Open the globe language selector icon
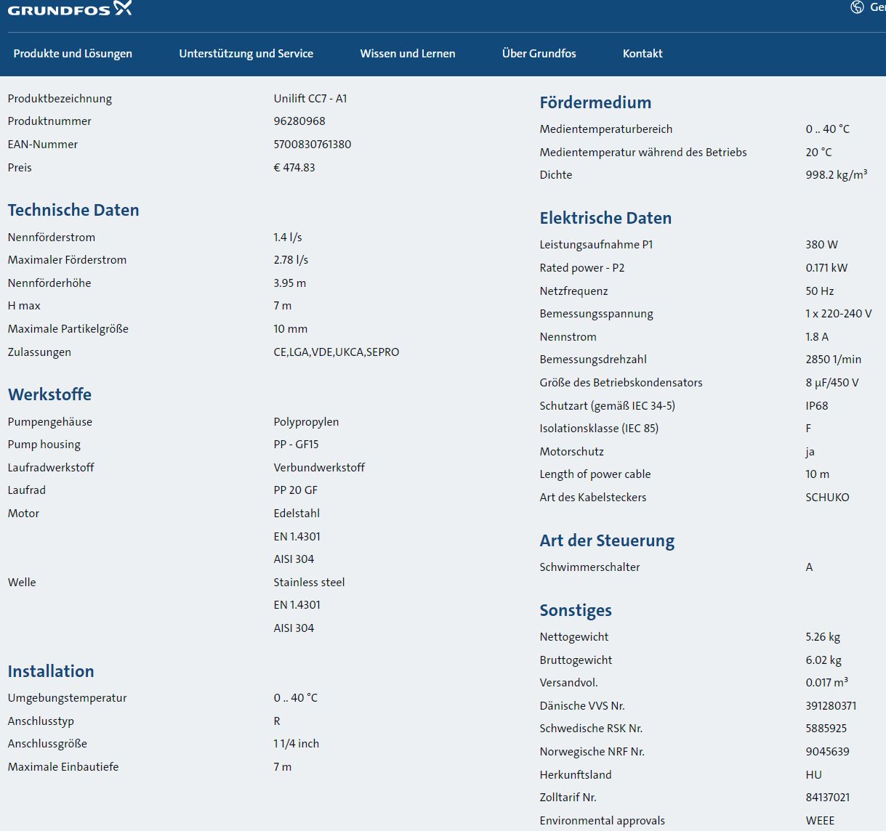 tap(857, 7)
